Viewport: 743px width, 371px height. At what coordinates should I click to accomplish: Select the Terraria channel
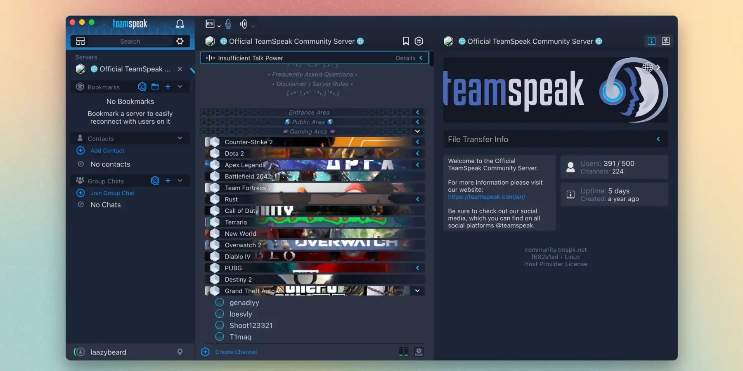tap(315, 222)
